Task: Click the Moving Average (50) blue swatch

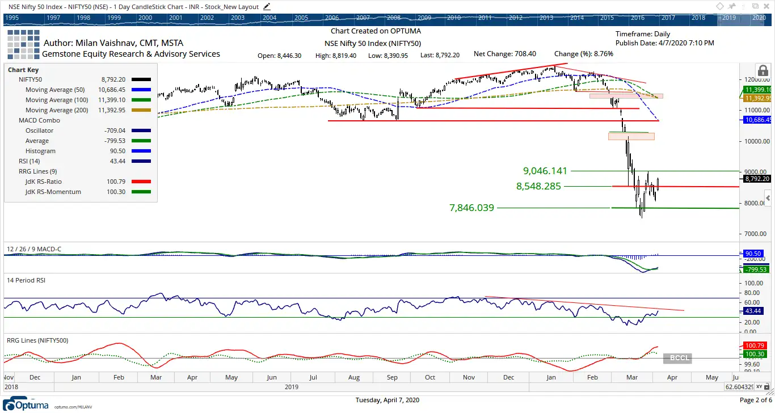Action: [141, 90]
